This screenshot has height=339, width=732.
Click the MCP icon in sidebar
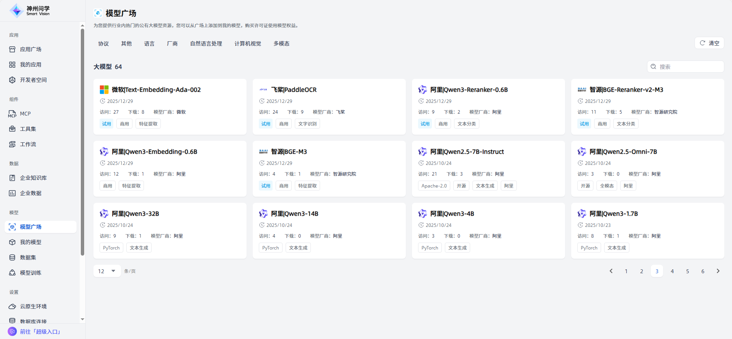pyautogui.click(x=12, y=114)
